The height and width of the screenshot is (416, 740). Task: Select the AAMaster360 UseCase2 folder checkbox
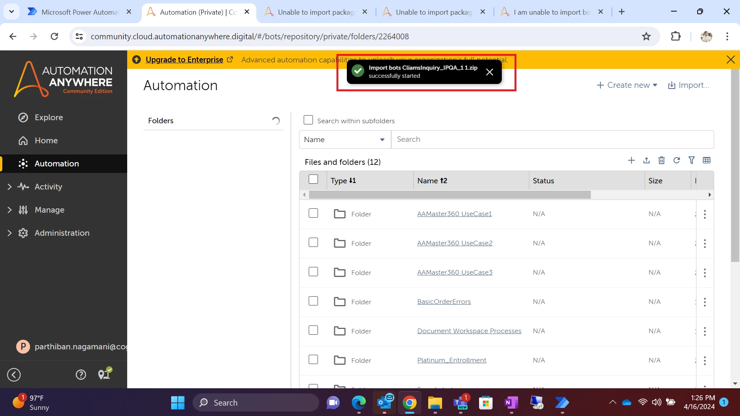point(313,243)
